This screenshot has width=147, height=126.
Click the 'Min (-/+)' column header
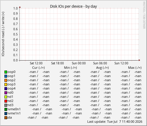[x=70, y=68]
